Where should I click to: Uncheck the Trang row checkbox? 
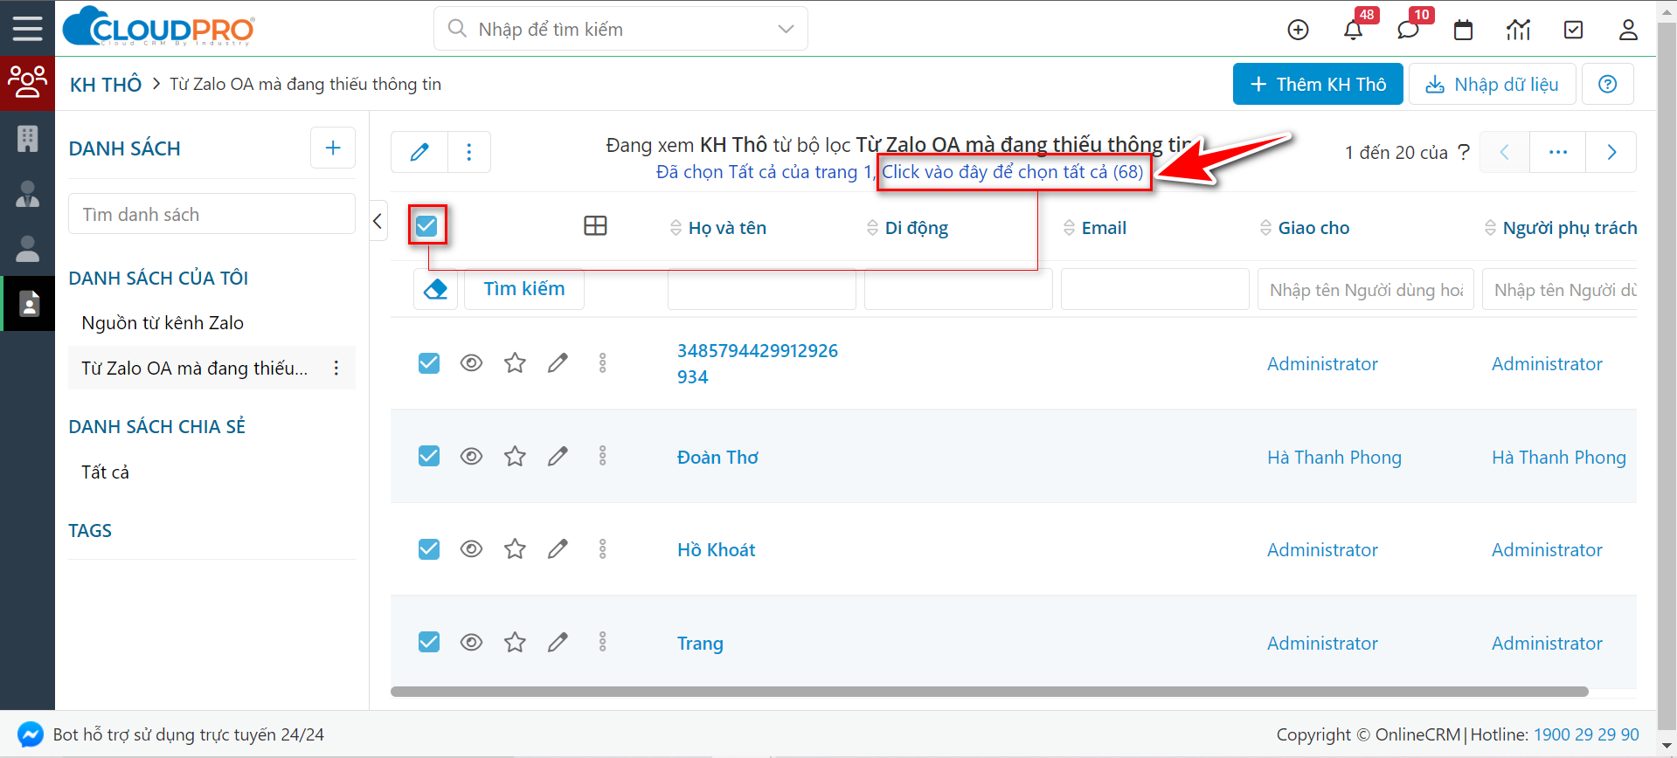(429, 643)
